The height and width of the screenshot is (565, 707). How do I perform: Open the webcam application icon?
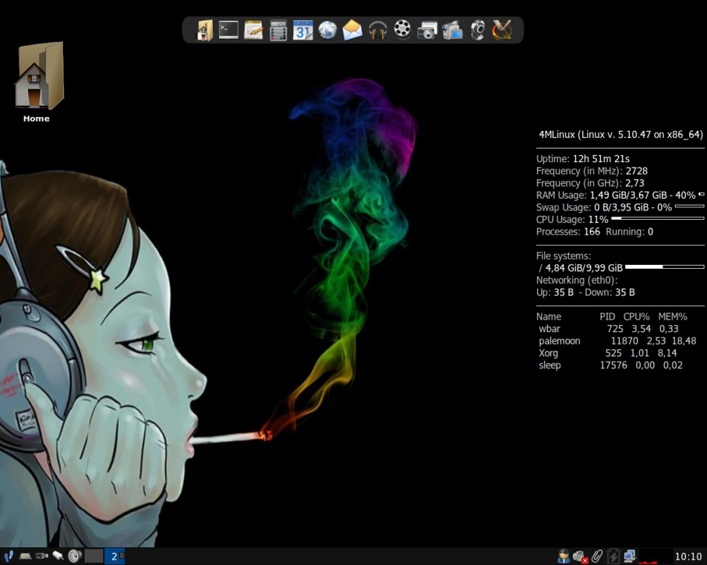click(x=478, y=30)
